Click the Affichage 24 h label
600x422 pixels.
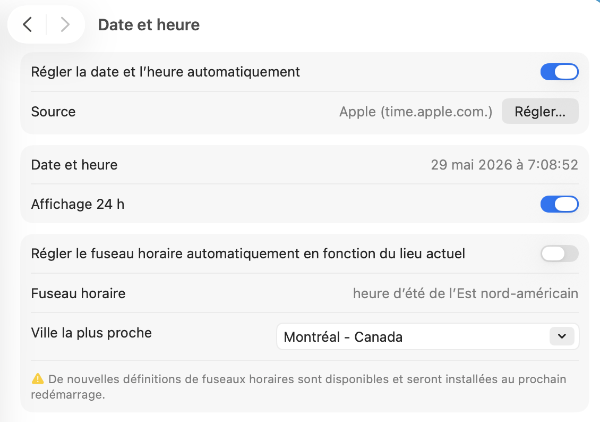pyautogui.click(x=78, y=204)
